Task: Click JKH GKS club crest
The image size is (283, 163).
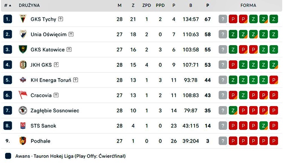Action: 23,64
